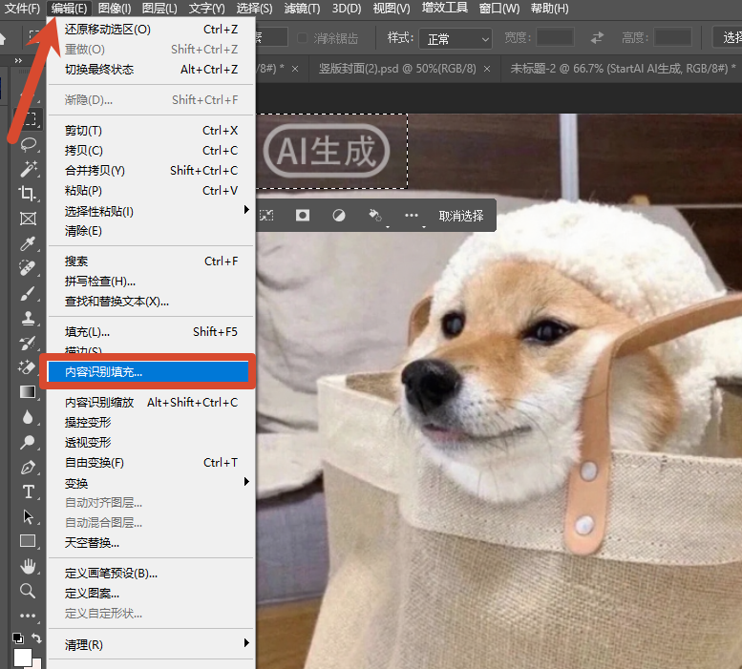
Task: Open the Edit Toolbar three-dots button
Action: coord(28,616)
